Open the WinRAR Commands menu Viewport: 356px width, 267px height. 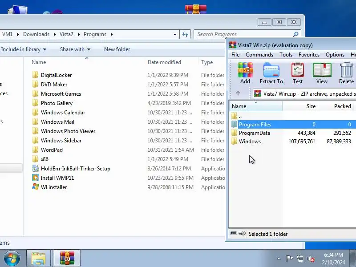259,55
